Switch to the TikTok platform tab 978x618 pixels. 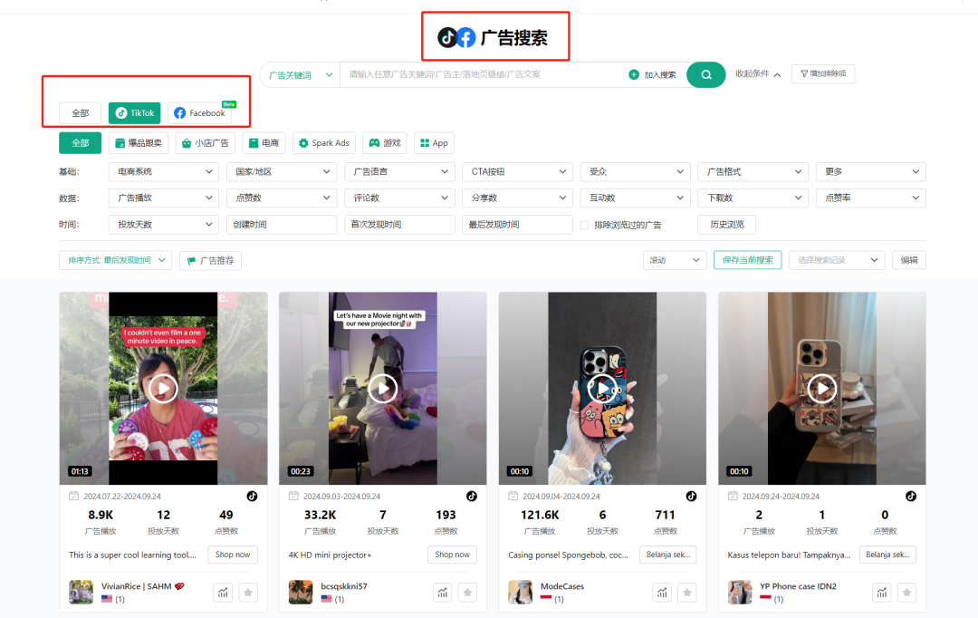[135, 113]
